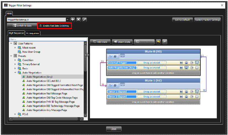Collapse the Auto Negotiation tree node
Viewport: 228px width, 135px height.
(x=15, y=73)
